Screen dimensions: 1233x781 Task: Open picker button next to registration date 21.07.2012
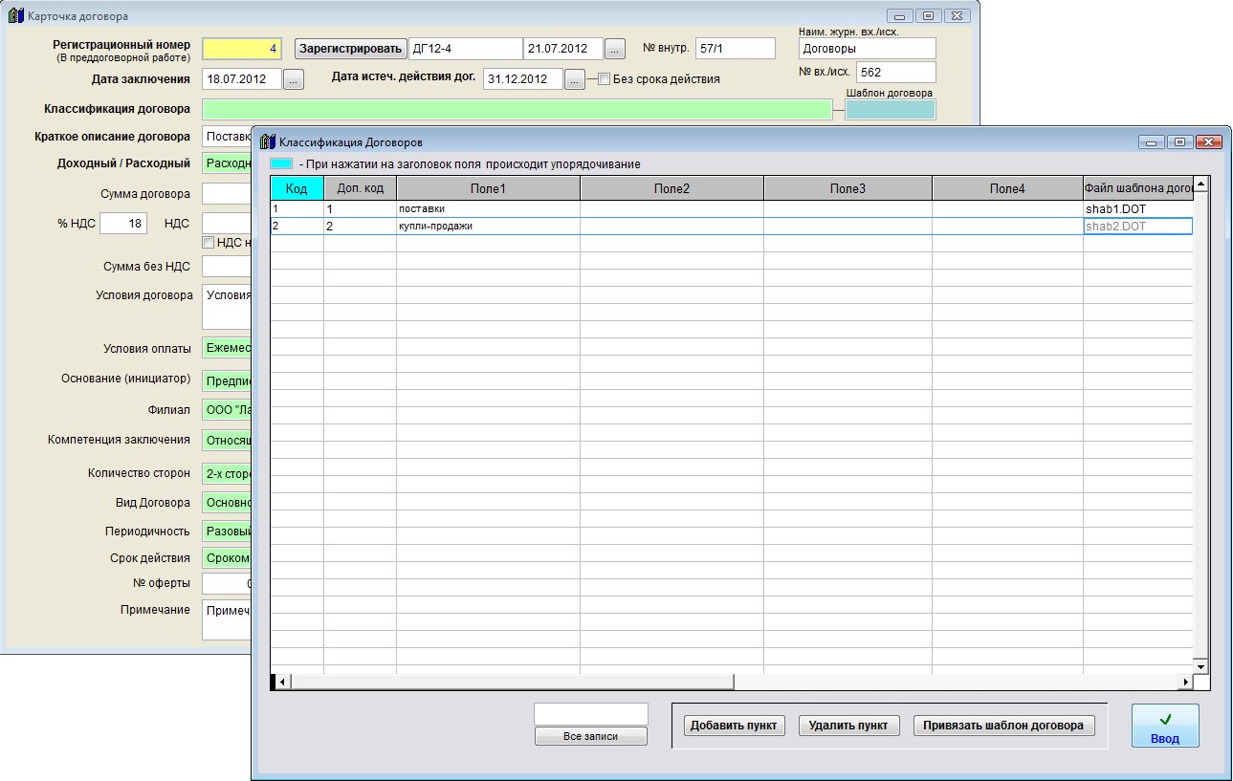pyautogui.click(x=615, y=49)
